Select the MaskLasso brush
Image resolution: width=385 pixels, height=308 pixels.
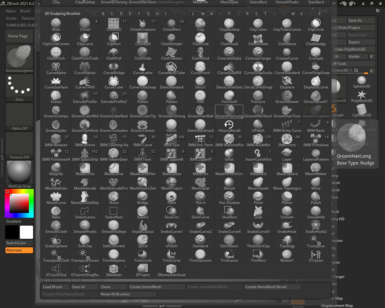point(171,169)
